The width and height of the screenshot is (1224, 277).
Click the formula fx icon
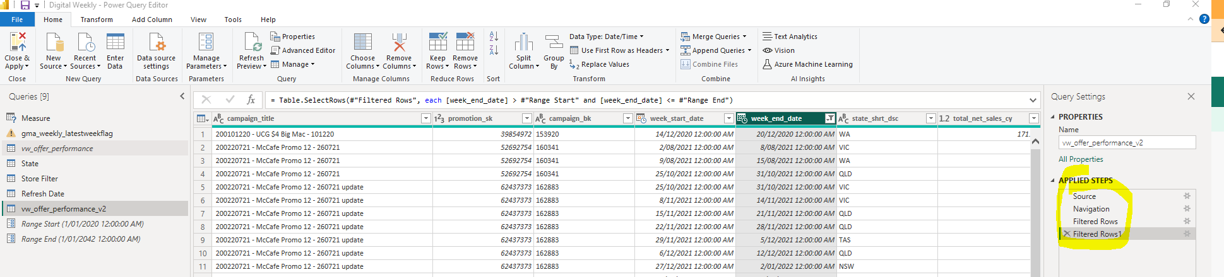click(251, 99)
